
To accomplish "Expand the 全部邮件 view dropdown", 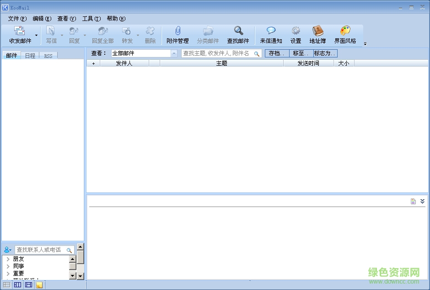I will click(173, 53).
